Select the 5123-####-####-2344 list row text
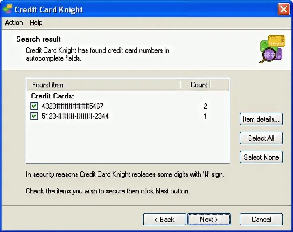293x232 pixels. pos(75,116)
